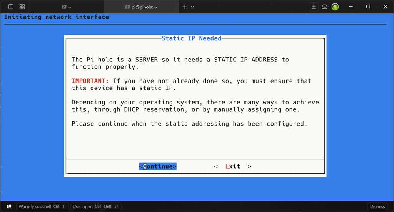Viewport: 394px width, 212px height.
Task: Click the Warp icon in bottom bar
Action: point(9,207)
